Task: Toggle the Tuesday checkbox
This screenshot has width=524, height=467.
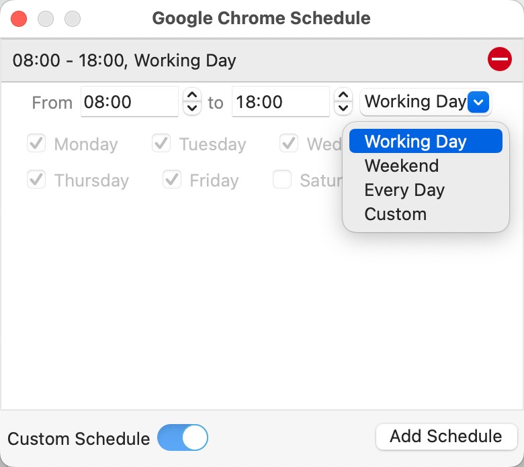Action: pos(161,144)
